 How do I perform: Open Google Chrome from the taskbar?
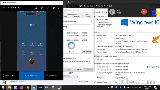point(28,87)
